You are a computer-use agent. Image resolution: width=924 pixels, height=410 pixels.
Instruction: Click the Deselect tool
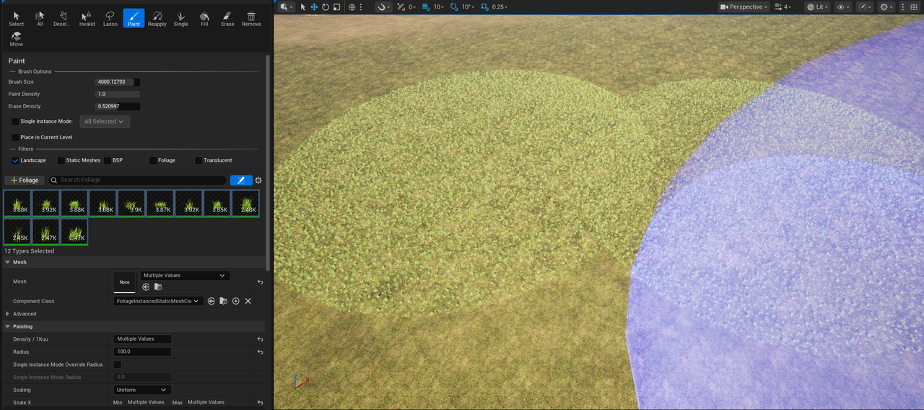(63, 19)
